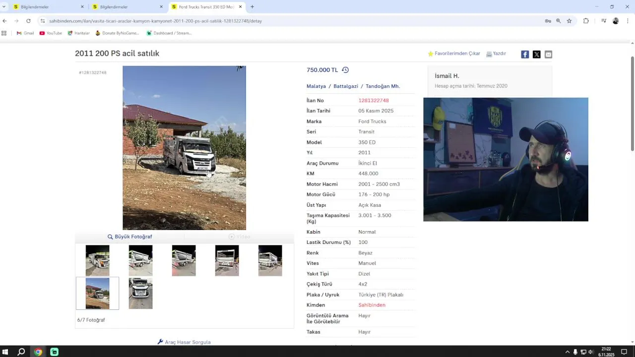Open the Windows Start menu

5,352
